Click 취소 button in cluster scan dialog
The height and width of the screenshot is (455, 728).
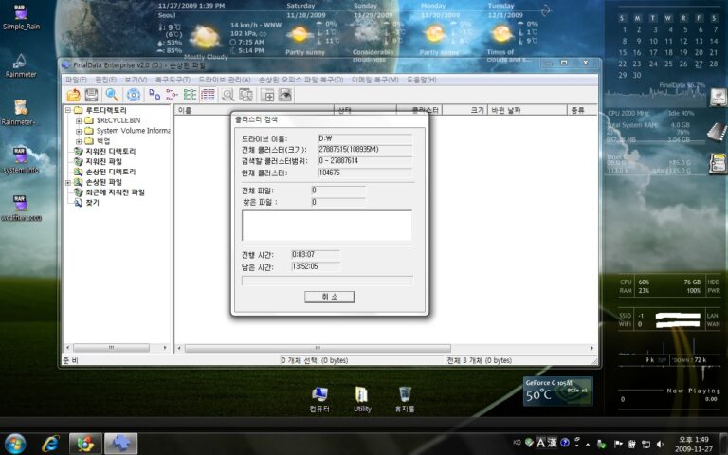point(329,297)
